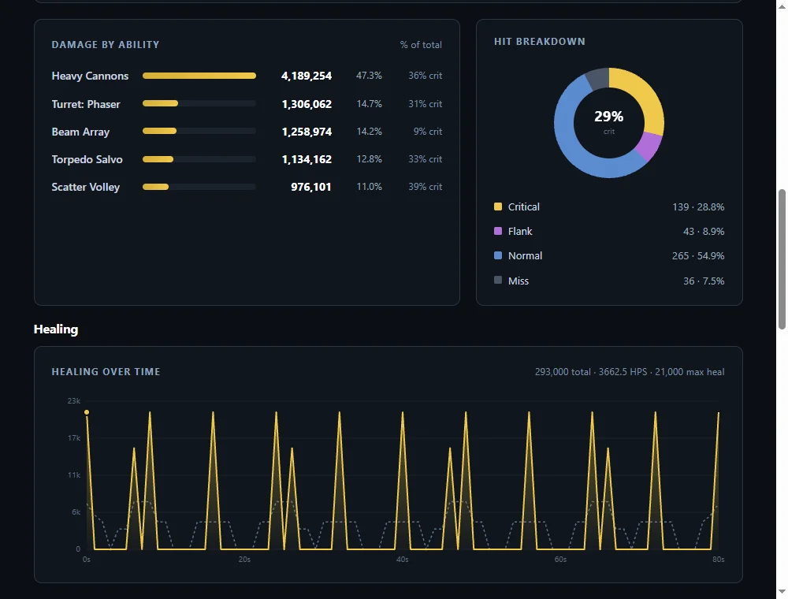Viewport: 788px width, 599px height.
Task: Click the 14.2% share value
Action: (369, 131)
